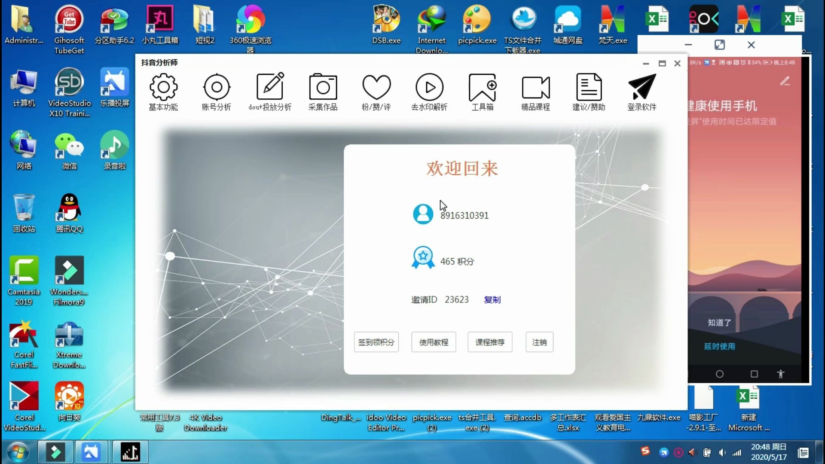Click the 签到领积分 button
Viewport: 825px width, 464px height.
376,342
